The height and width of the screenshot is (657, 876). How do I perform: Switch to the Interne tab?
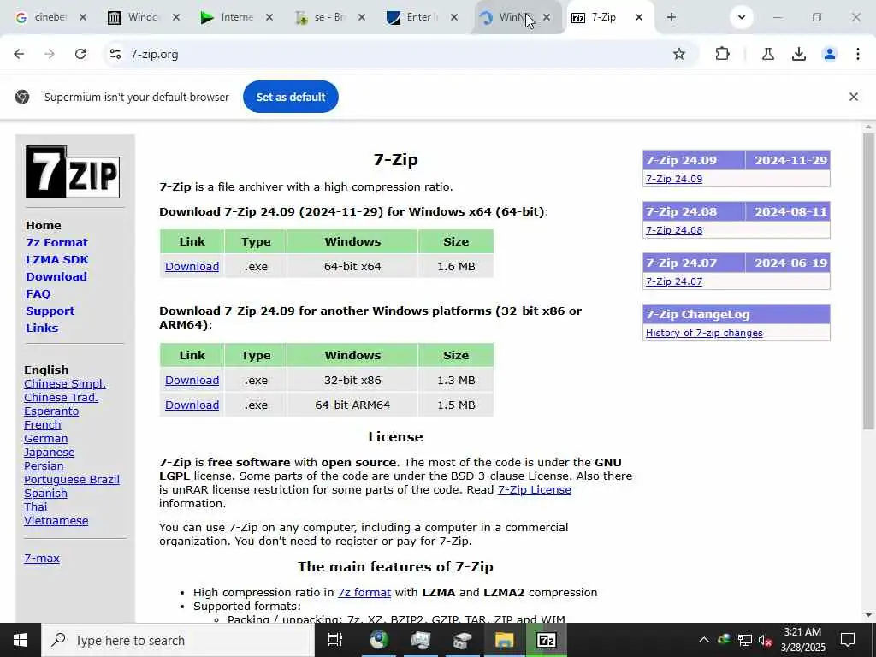(x=236, y=17)
